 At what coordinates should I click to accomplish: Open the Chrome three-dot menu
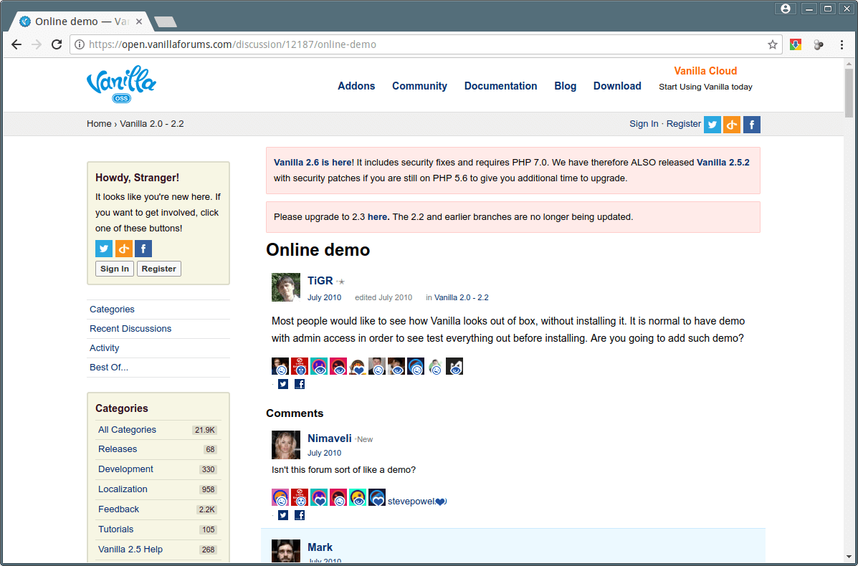(x=842, y=44)
